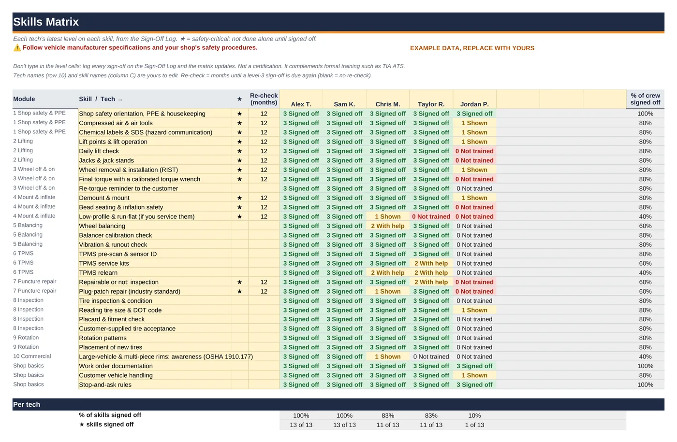Viewport: 677px width, 442px height.
Task: Click Jordan P.'s "3 Signed off" for Work order documentation
Action: click(x=474, y=366)
